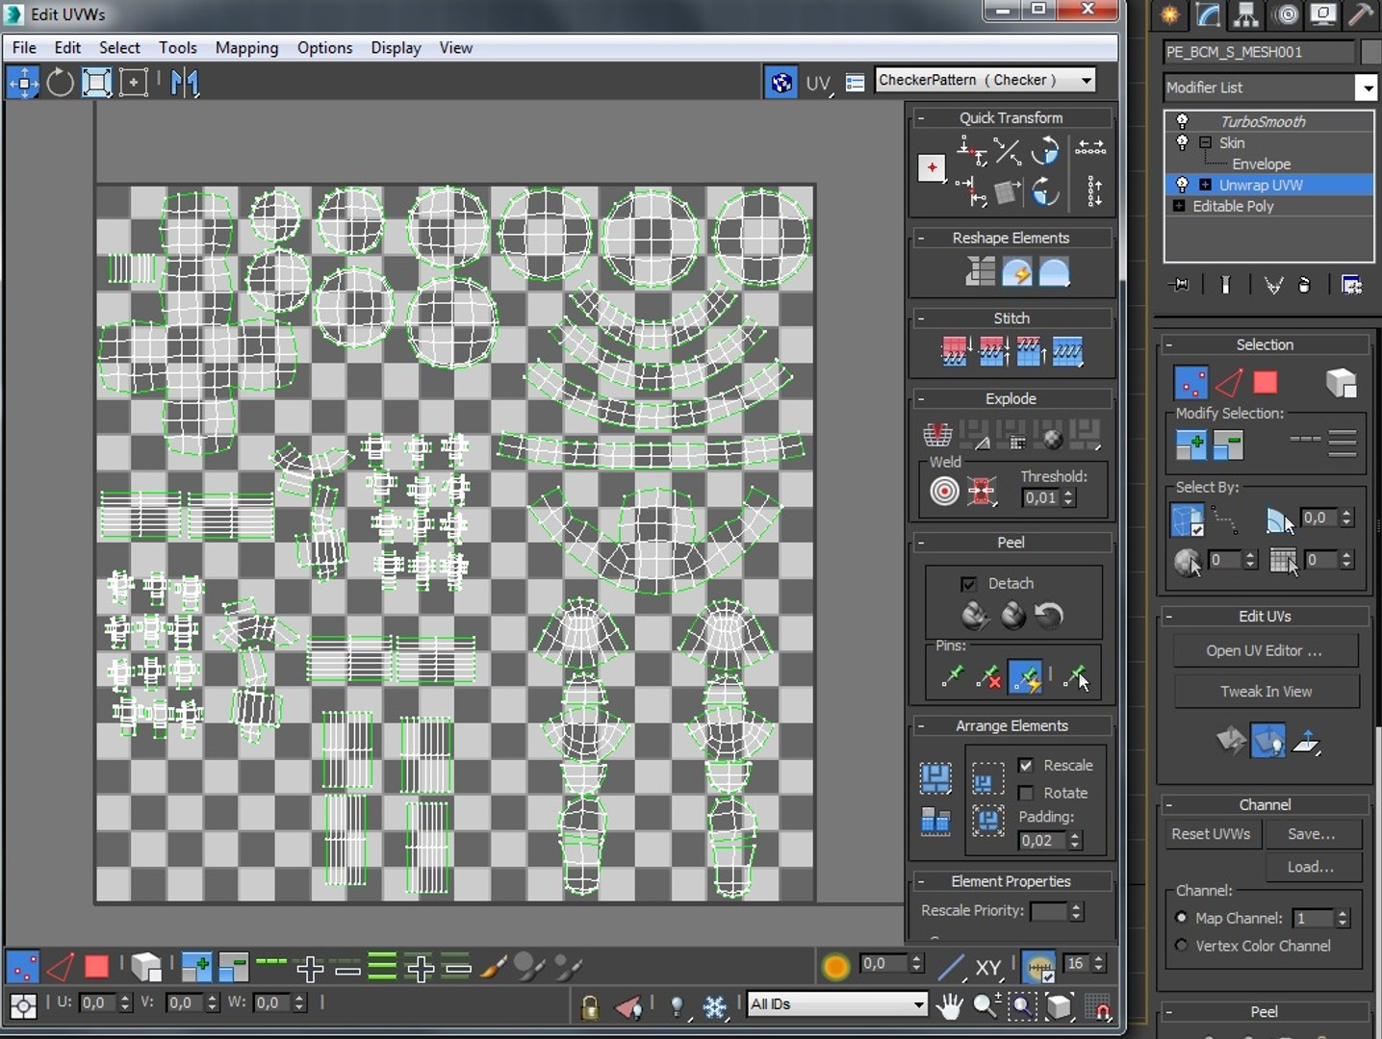The image size is (1382, 1039).
Task: Enable the Rotate checkbox in Arrange Elements
Action: pyautogui.click(x=1026, y=794)
